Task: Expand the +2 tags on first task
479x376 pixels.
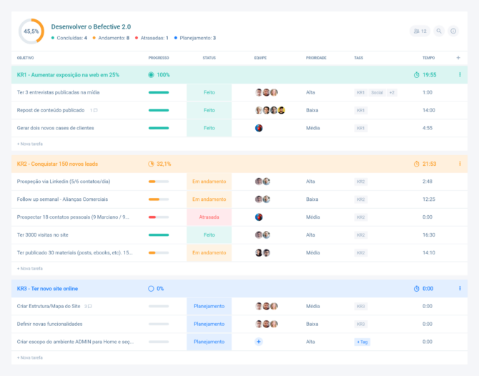Action: pyautogui.click(x=392, y=92)
